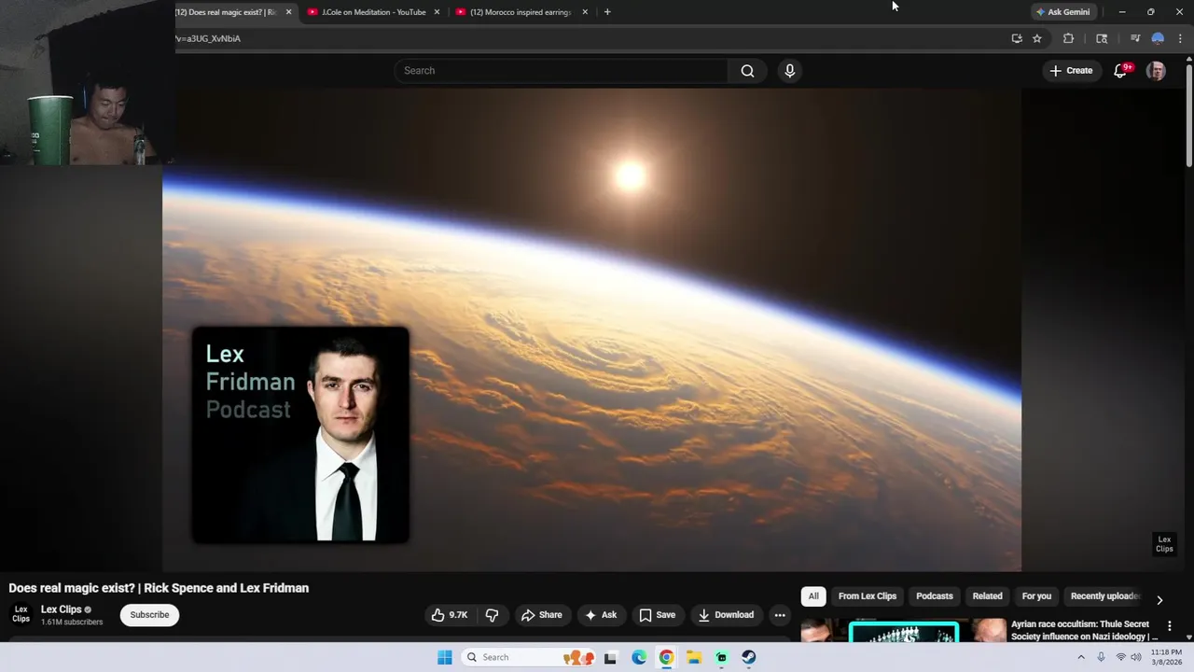Open 'Ayrian race occultism' video title

1084,630
